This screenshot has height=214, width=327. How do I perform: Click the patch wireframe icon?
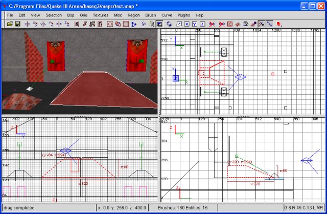(x=238, y=24)
